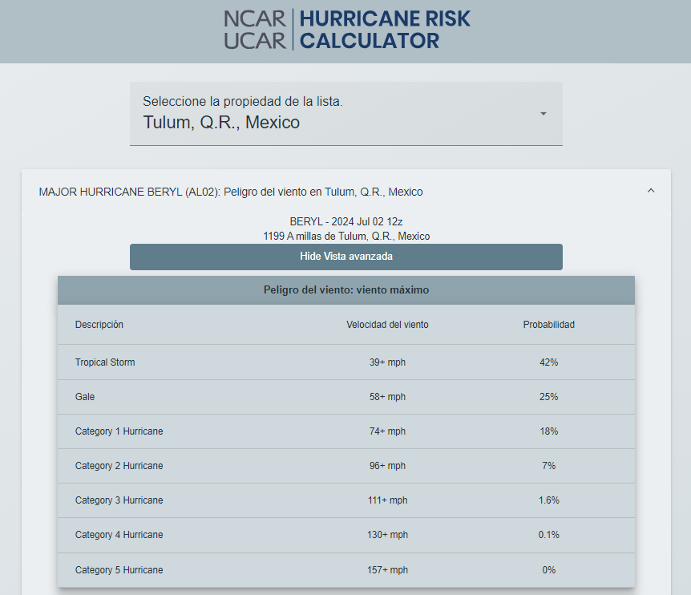Click the NCAR UCAR logo
Image resolution: width=691 pixels, height=595 pixels.
255,30
